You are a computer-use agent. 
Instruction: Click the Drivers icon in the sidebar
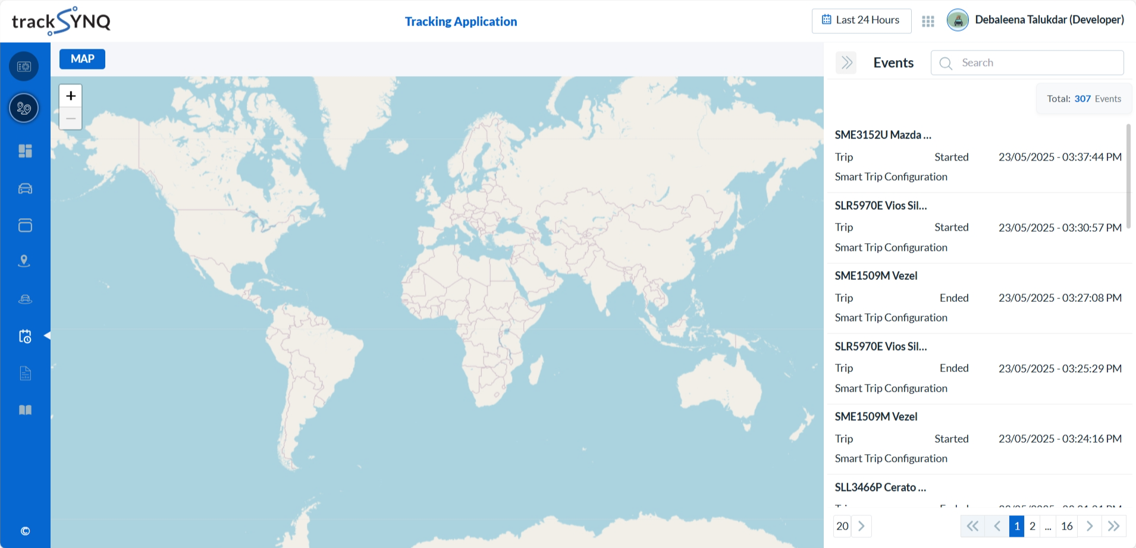[x=24, y=299]
